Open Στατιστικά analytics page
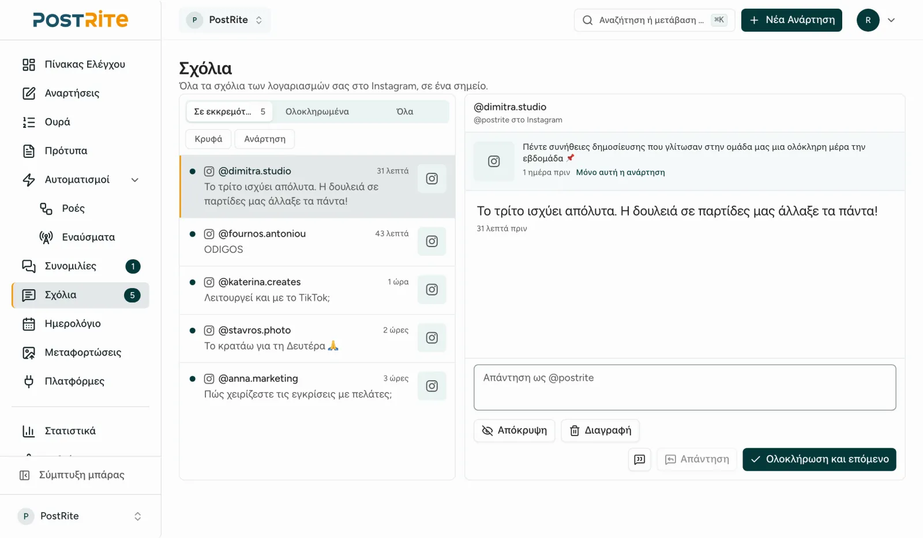Image resolution: width=923 pixels, height=538 pixels. coord(80,431)
